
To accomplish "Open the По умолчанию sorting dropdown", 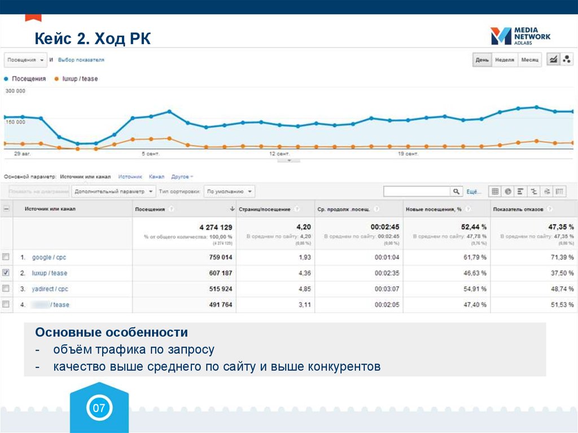I will pos(227,191).
